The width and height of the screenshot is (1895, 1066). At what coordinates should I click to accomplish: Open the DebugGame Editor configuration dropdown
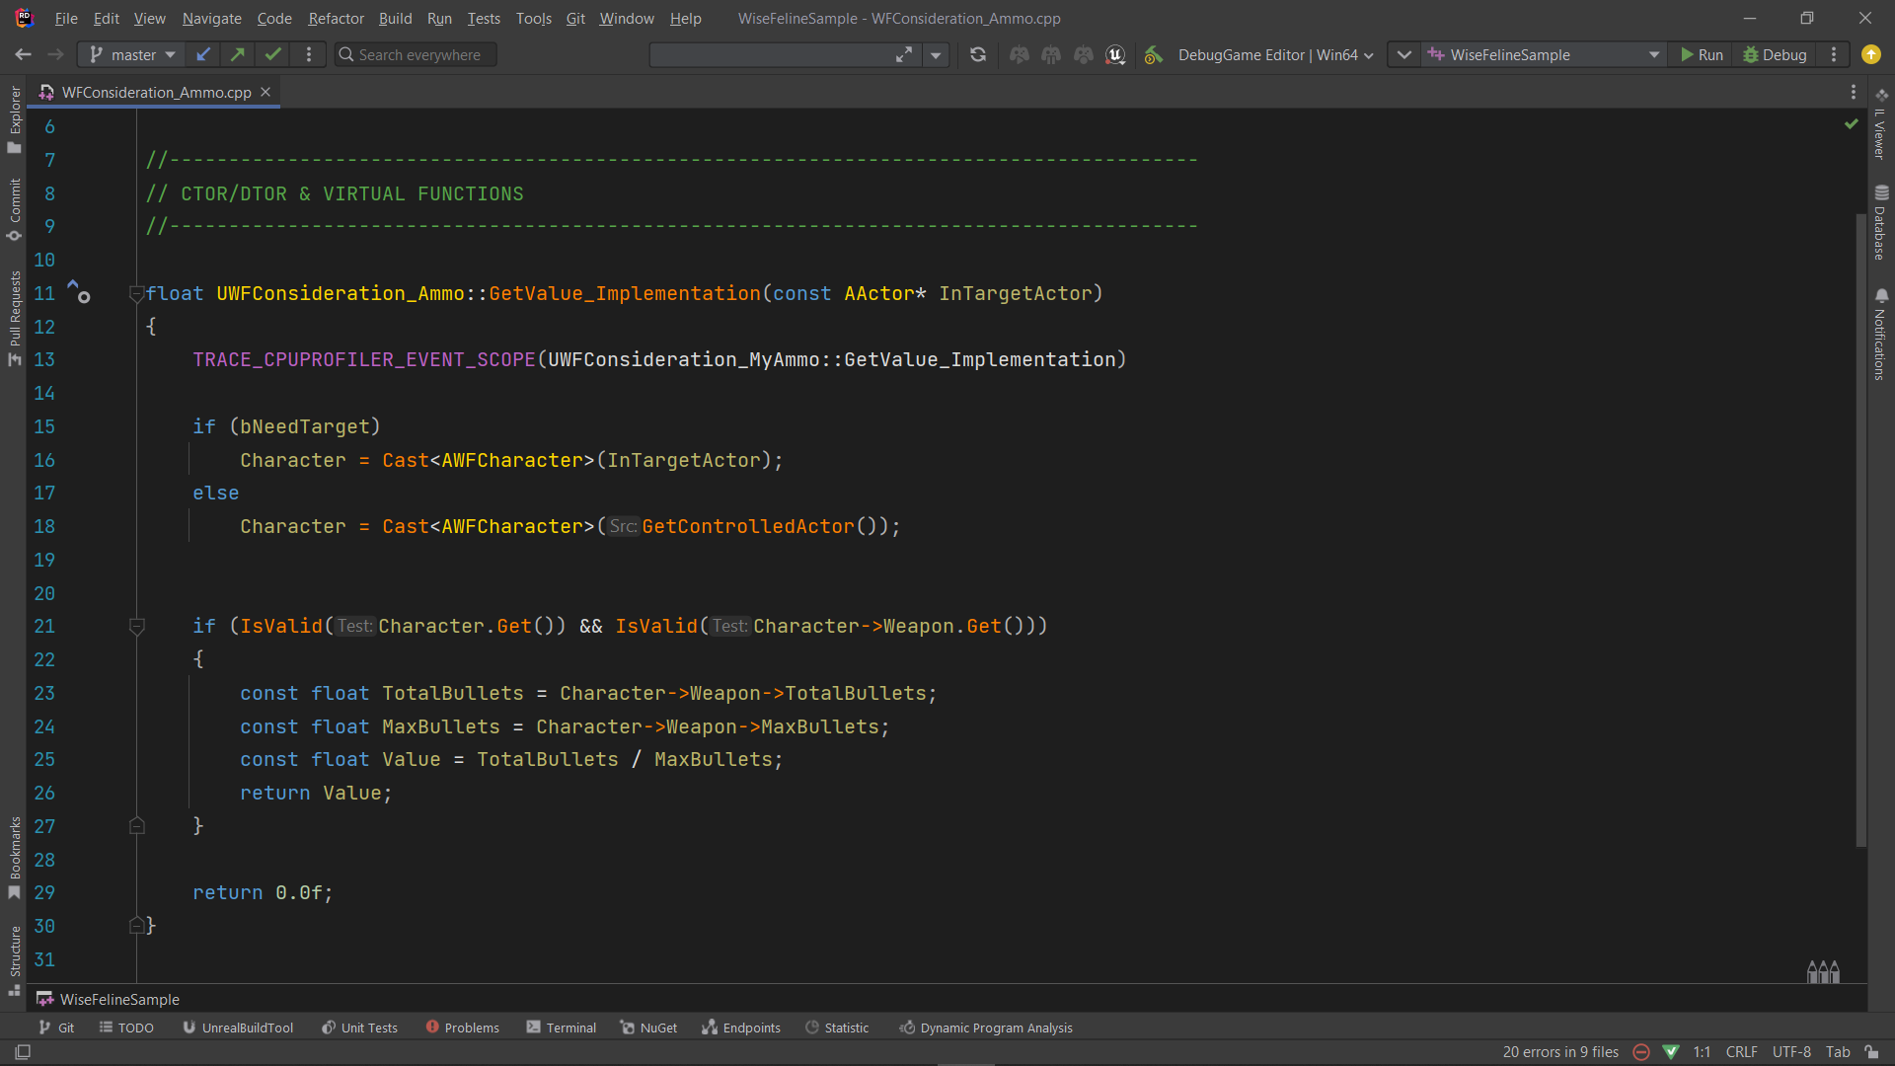pyautogui.click(x=1274, y=55)
